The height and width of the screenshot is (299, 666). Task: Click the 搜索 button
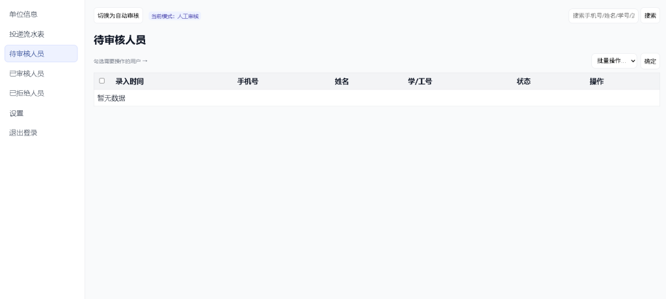pos(650,16)
